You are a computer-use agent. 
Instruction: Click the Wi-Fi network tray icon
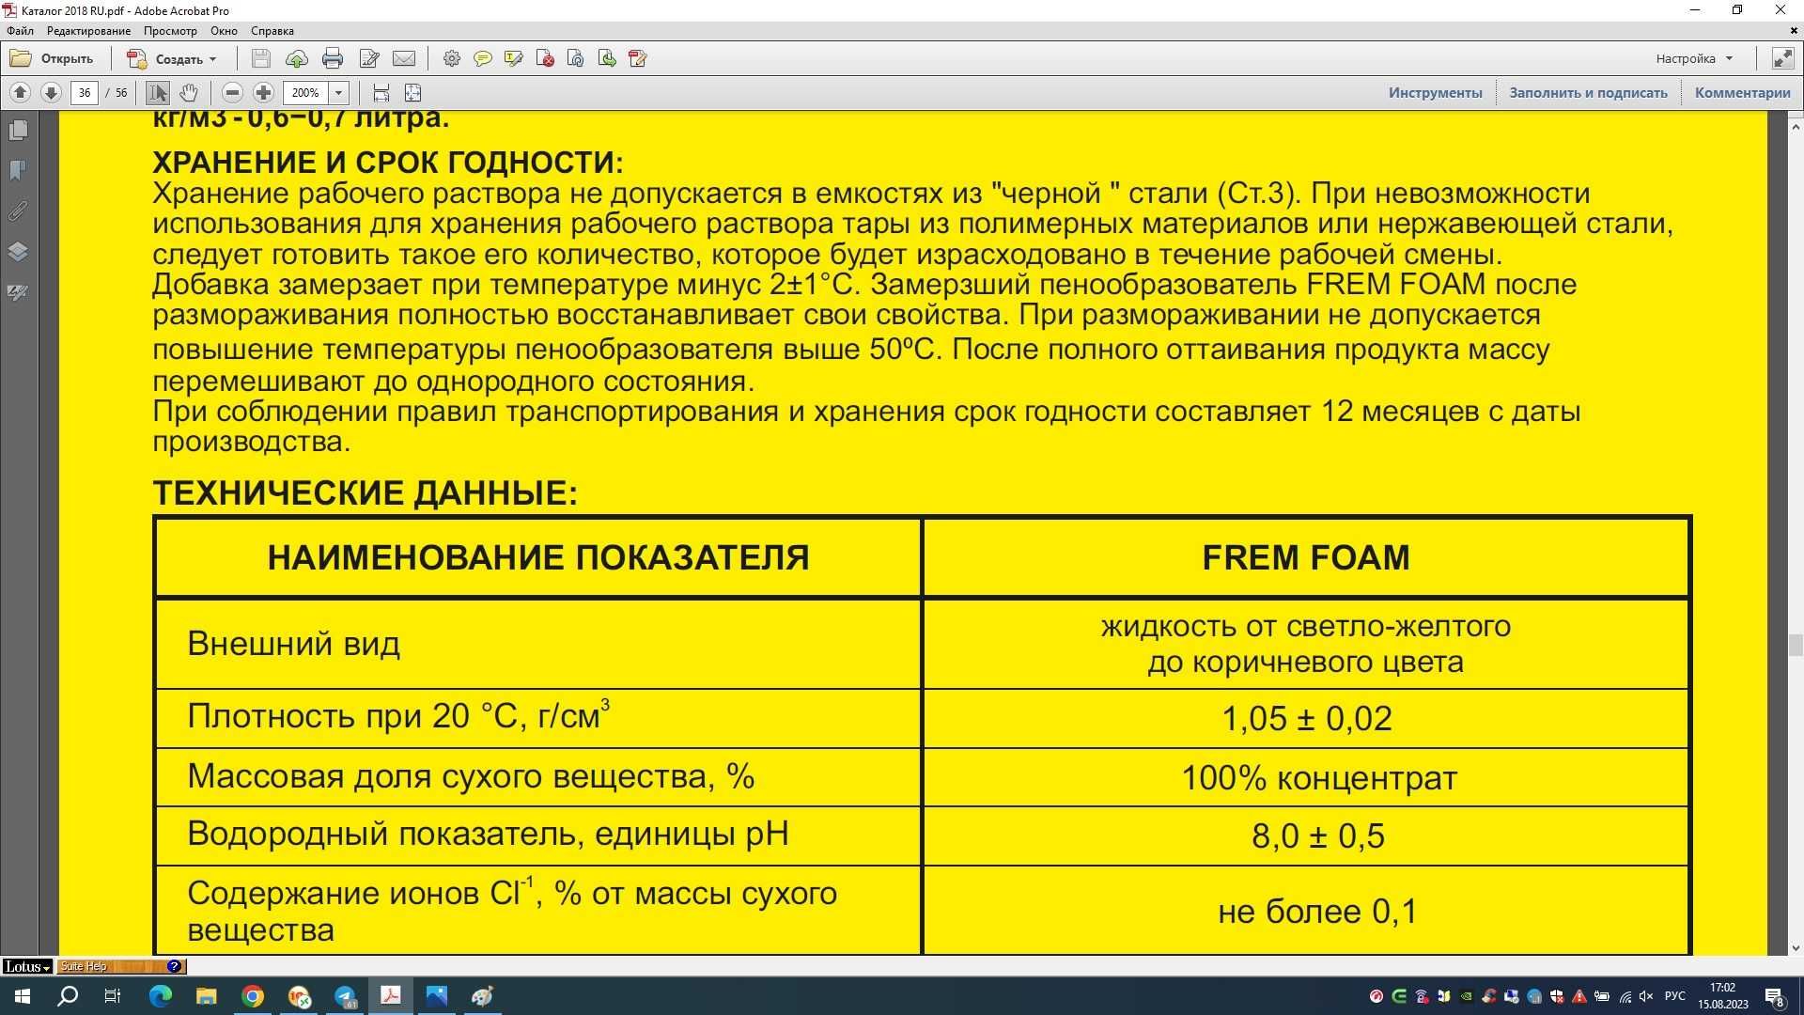tap(1625, 996)
